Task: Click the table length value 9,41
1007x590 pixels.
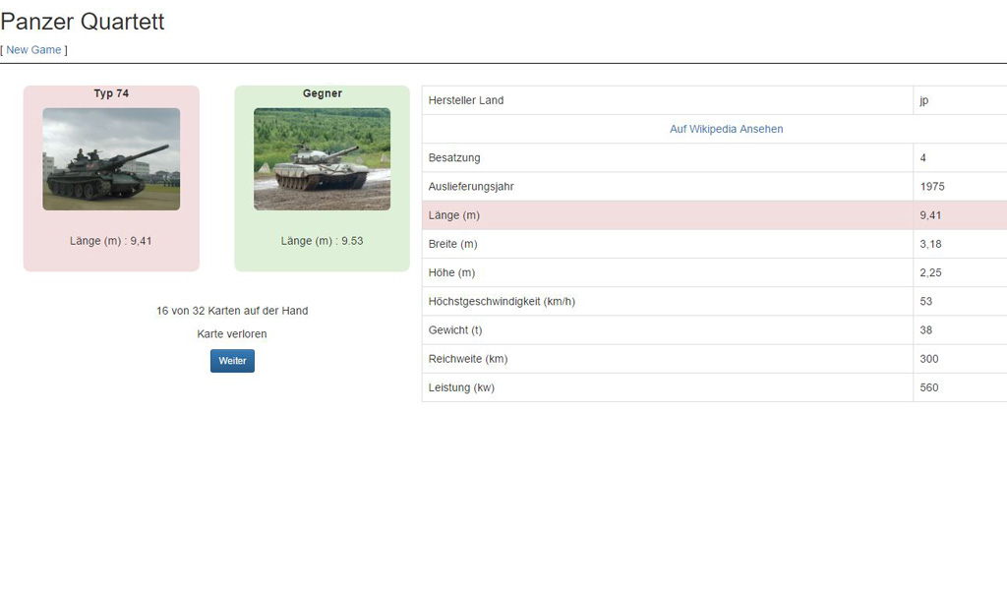Action: (930, 215)
